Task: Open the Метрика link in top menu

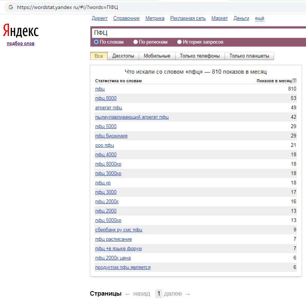Action: 155,18
